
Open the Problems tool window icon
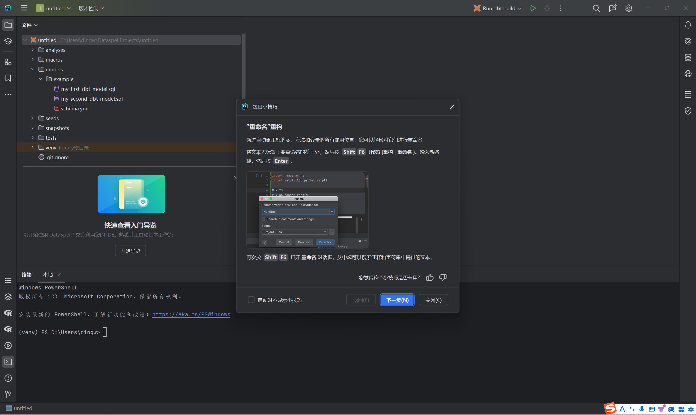tap(8, 378)
